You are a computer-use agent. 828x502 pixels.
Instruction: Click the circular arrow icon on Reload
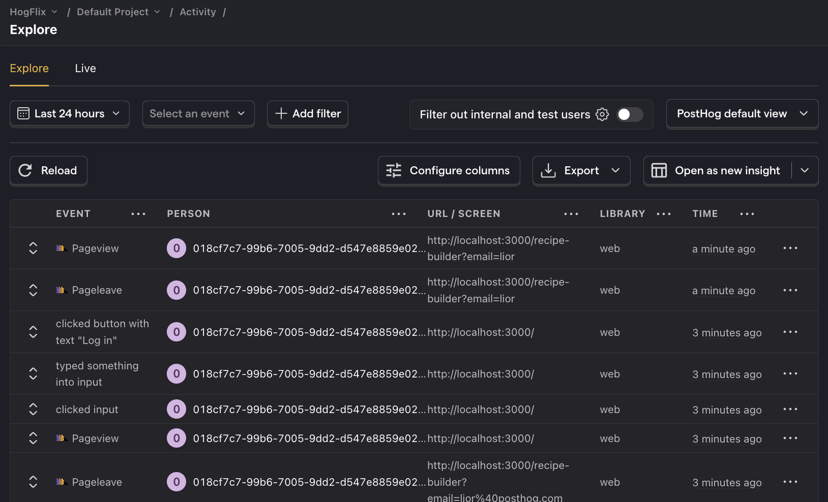[x=25, y=171]
